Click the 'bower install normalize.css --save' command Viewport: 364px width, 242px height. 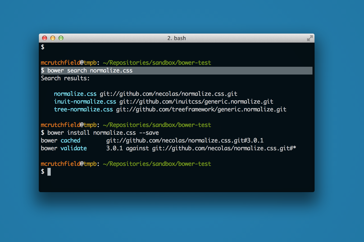pos(103,133)
